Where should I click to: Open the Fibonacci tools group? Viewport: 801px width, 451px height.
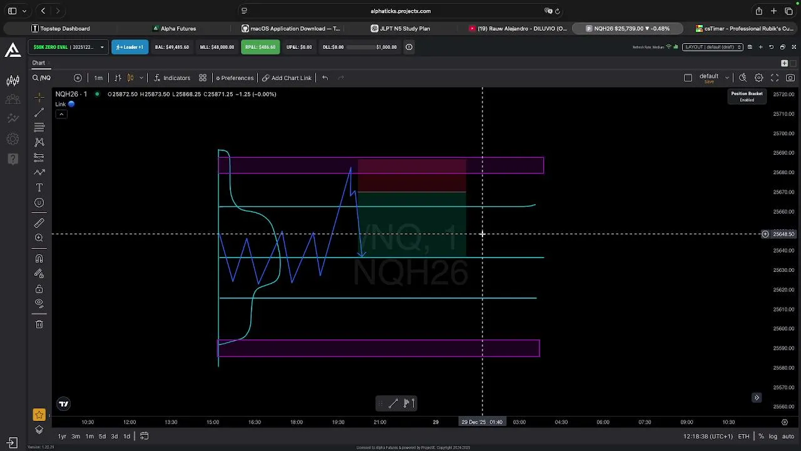click(39, 127)
